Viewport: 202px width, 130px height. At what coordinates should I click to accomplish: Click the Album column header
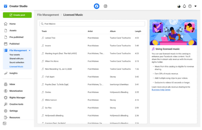click(113, 31)
